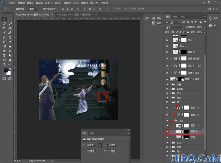The image size is (221, 163).
Task: Select the Gradient tool
Action: (x=4, y=46)
